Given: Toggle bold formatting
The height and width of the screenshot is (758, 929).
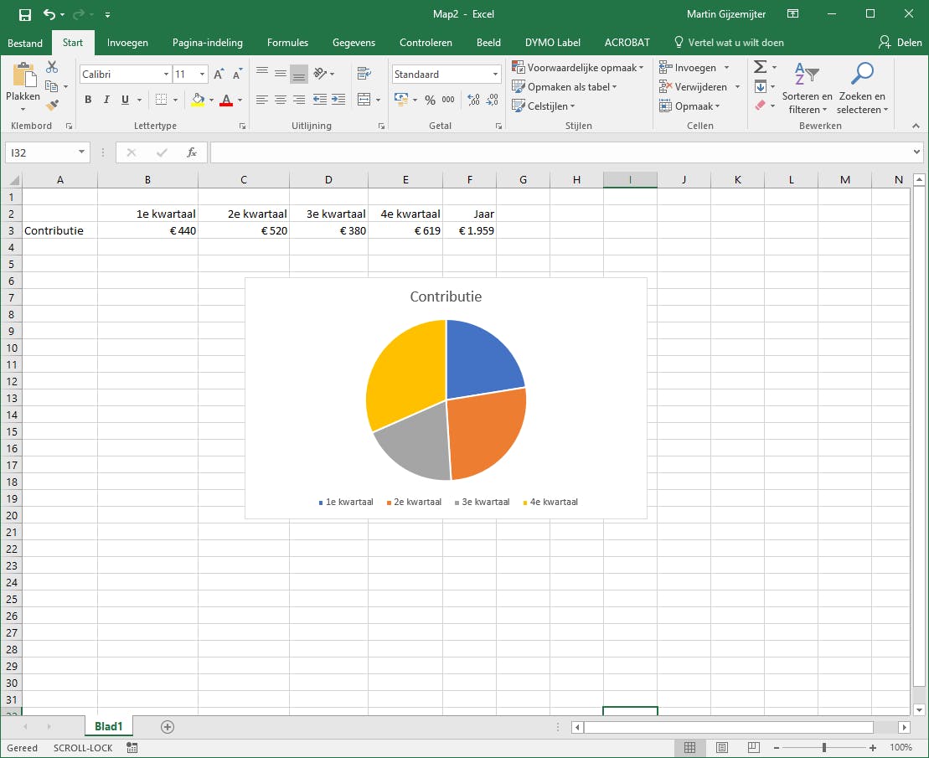Looking at the screenshot, I should (88, 100).
